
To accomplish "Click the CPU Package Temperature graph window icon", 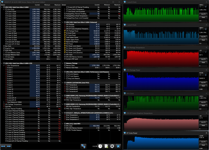I will pos(125,48).
